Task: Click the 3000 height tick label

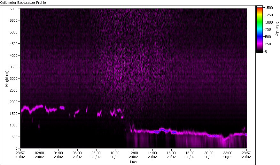Action: click(x=13, y=79)
